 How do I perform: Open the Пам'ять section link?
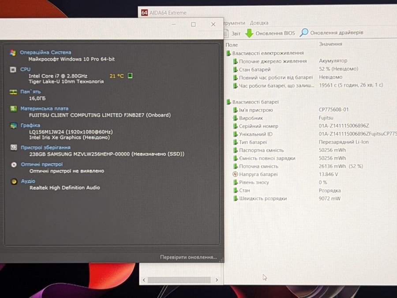pyautogui.click(x=30, y=92)
